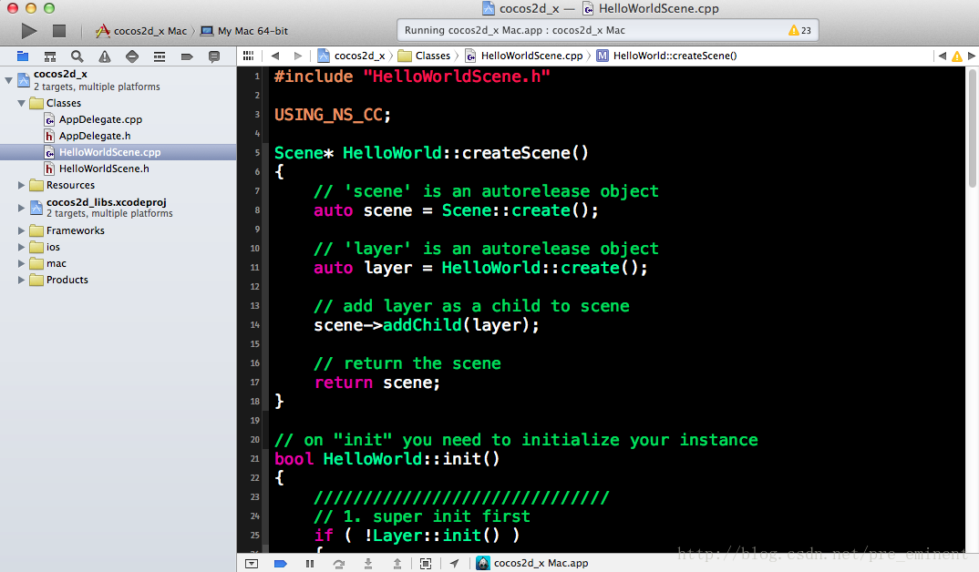The width and height of the screenshot is (979, 572).
Task: Click HelloWorldScene.cpp in the jump bar
Action: tap(524, 56)
